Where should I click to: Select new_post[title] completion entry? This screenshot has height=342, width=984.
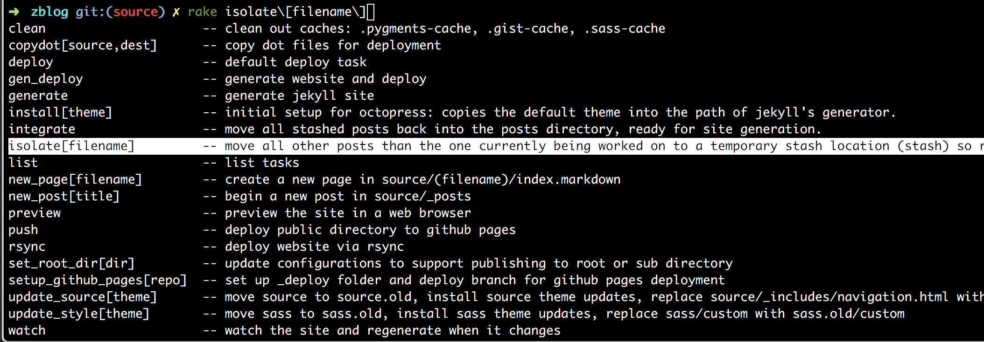[64, 197]
